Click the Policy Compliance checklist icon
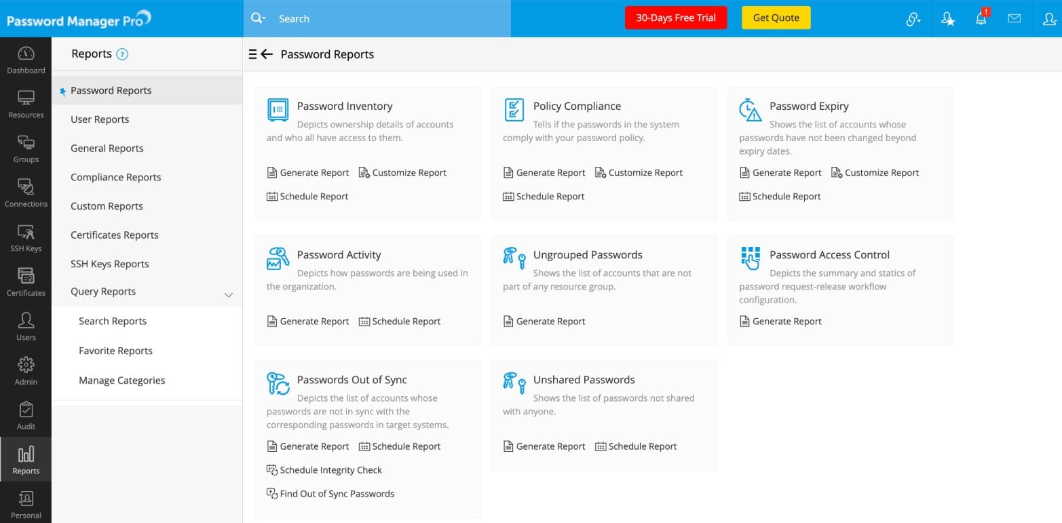 click(514, 110)
